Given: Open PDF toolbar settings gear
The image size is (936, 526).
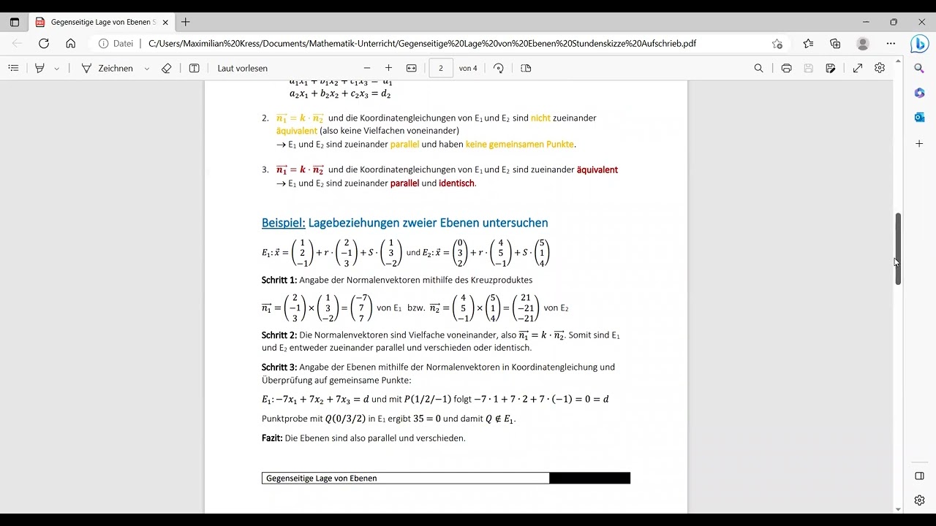Looking at the screenshot, I should 880,68.
